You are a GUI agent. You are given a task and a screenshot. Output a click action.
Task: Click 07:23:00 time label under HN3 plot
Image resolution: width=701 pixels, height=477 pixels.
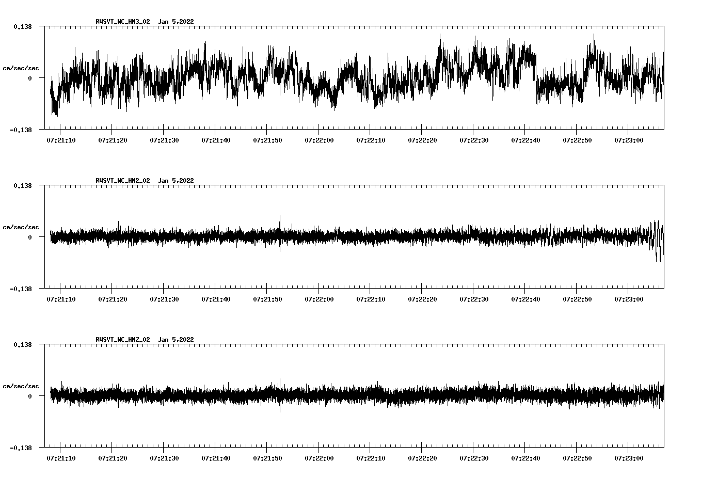[x=629, y=140]
